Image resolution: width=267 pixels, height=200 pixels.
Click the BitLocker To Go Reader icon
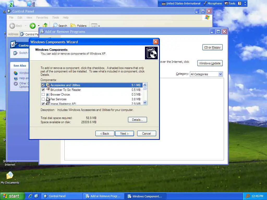pyautogui.click(x=48, y=90)
